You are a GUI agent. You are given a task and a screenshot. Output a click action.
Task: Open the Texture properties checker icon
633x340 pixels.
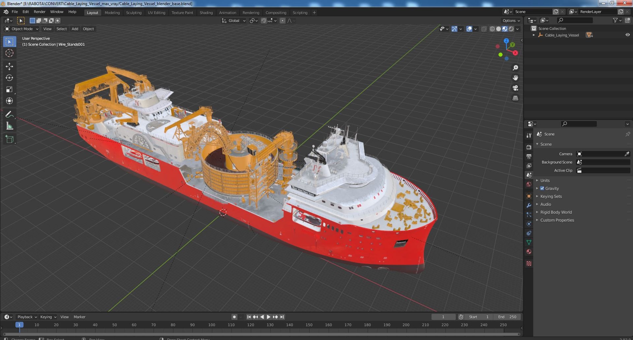point(529,263)
